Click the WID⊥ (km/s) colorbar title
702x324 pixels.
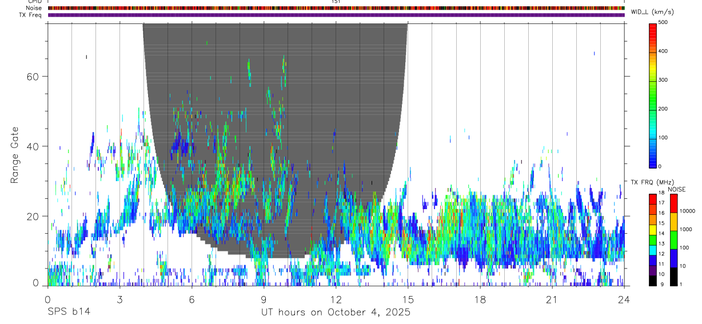[653, 11]
